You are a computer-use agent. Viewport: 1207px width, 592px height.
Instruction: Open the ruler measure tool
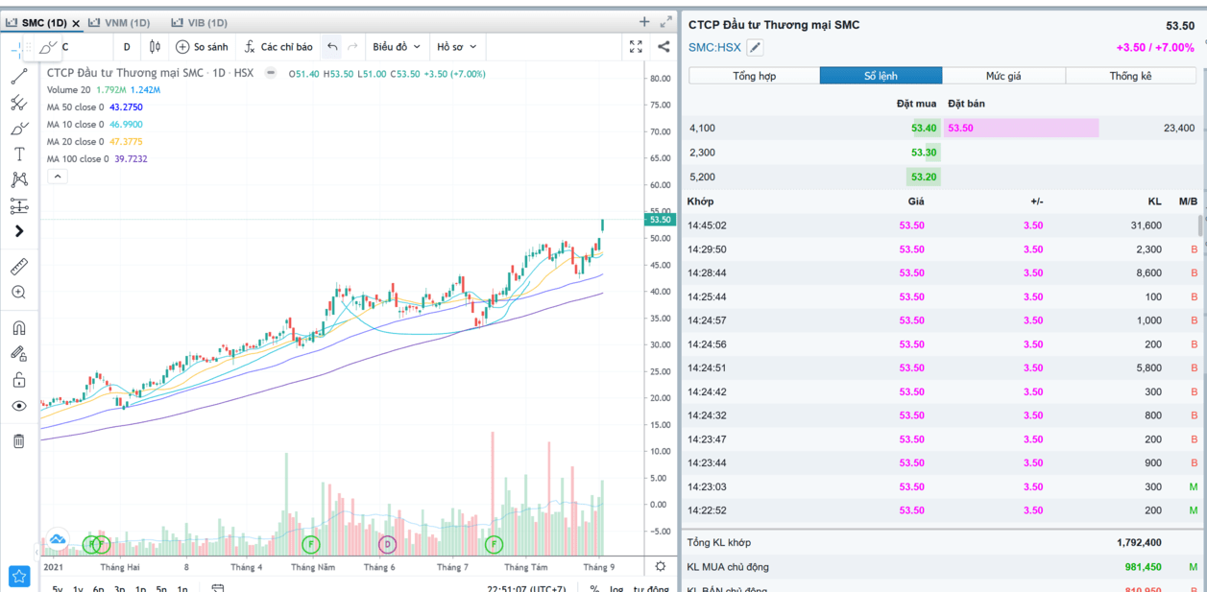[x=19, y=267]
